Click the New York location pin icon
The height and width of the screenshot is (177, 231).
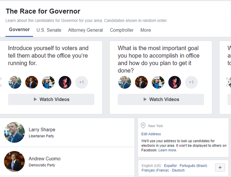(143, 125)
